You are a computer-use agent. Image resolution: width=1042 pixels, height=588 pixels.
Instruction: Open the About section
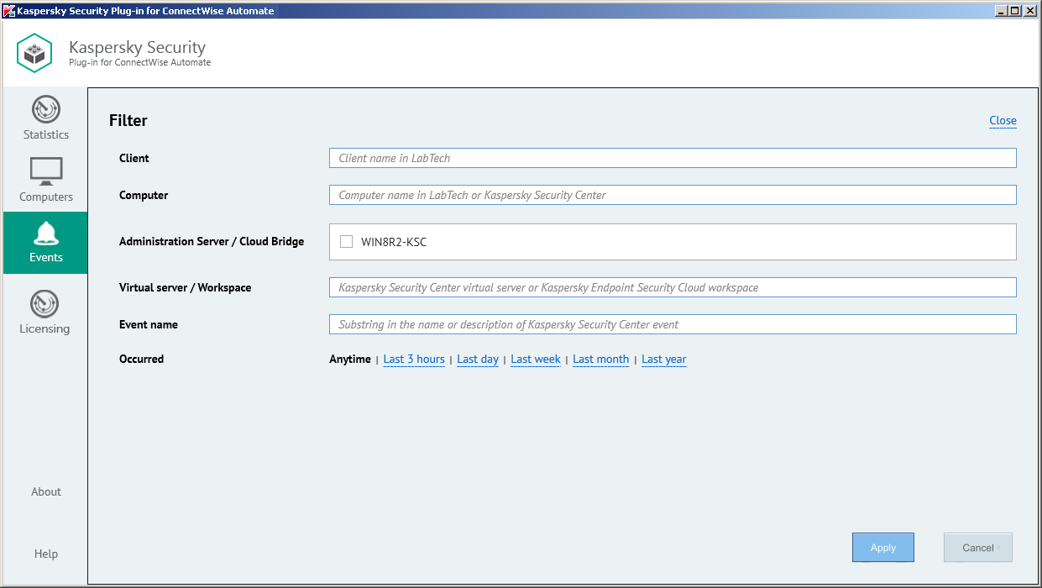pos(46,491)
